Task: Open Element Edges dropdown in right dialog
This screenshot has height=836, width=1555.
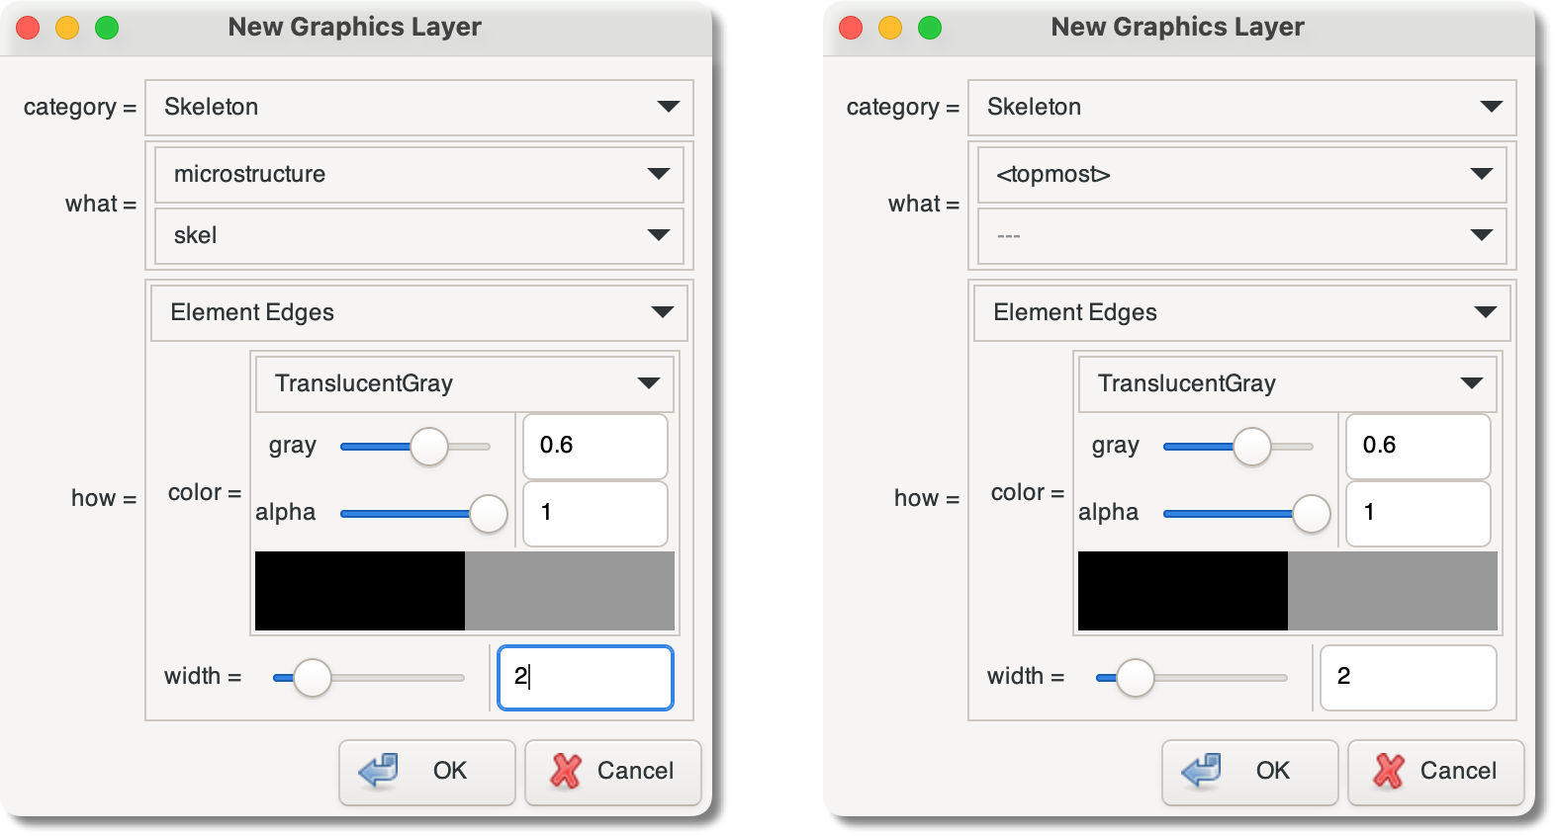Action: (x=1241, y=312)
